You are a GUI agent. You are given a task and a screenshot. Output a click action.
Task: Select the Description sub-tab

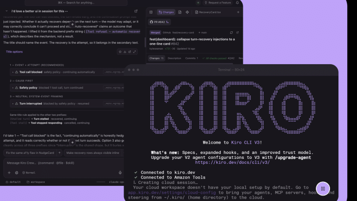175,58
